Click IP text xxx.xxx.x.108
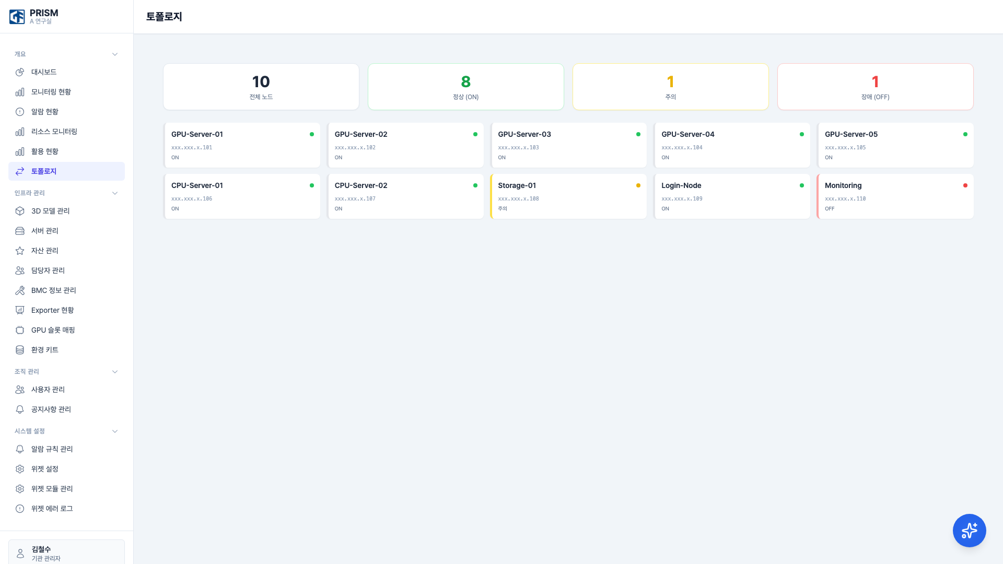The height and width of the screenshot is (564, 1003). click(518, 199)
